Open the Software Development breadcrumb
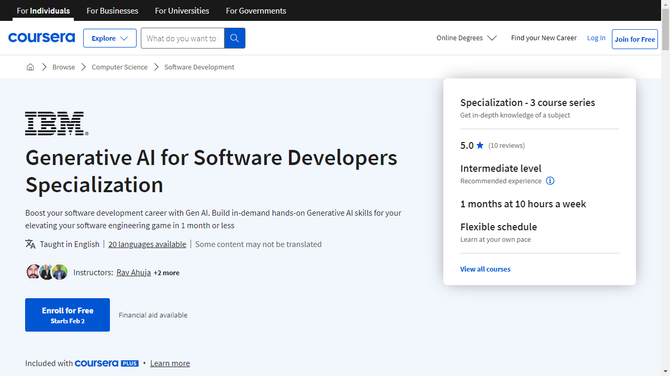Screen dimensions: 670x376 point(199,67)
